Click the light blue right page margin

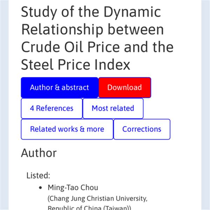[205, 105]
